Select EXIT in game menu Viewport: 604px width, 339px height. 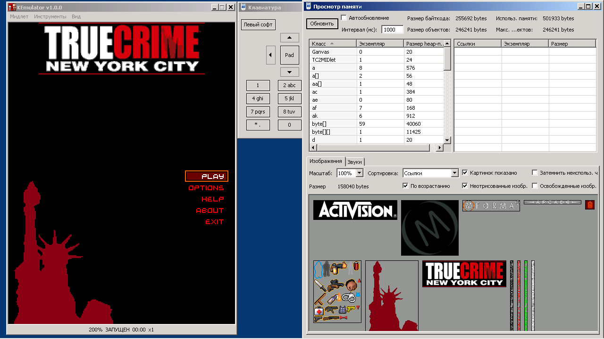215,222
